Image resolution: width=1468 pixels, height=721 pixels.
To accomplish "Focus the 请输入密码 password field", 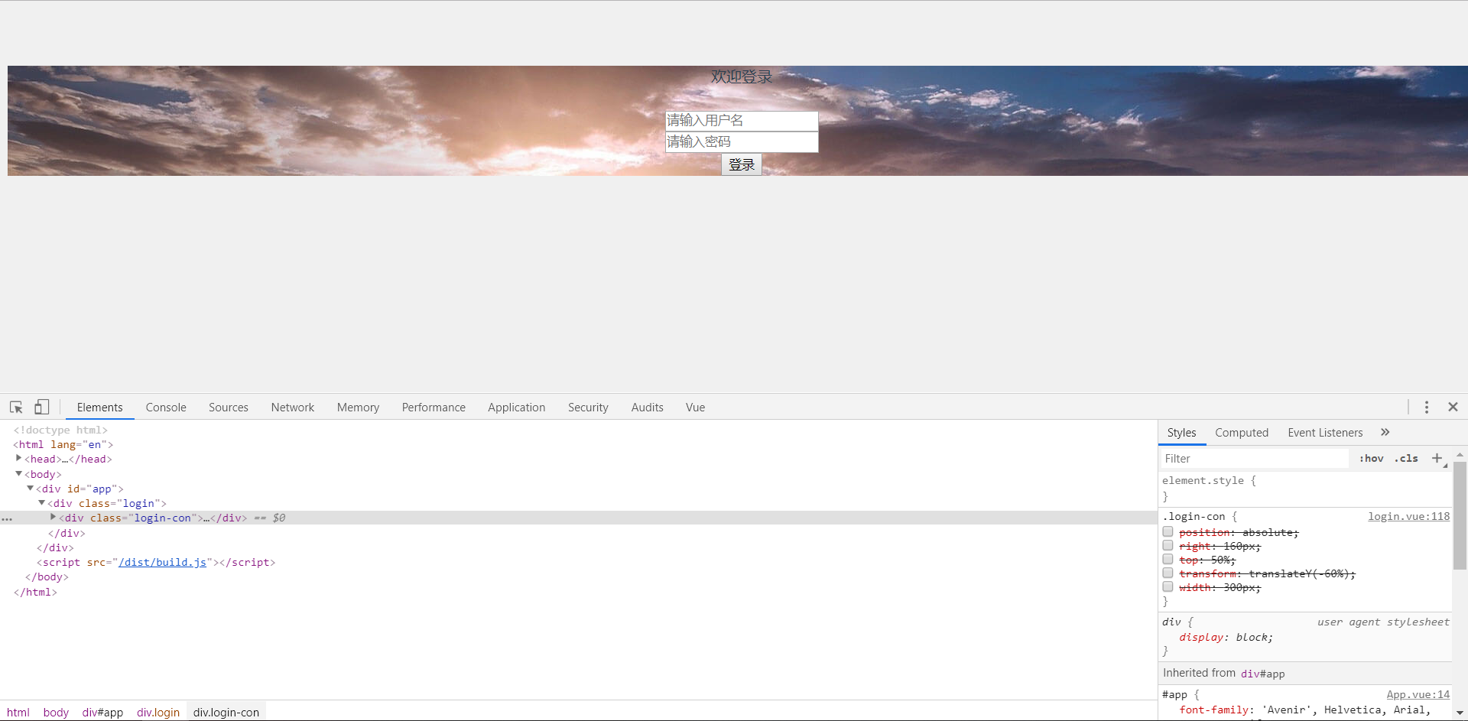I will click(x=742, y=142).
